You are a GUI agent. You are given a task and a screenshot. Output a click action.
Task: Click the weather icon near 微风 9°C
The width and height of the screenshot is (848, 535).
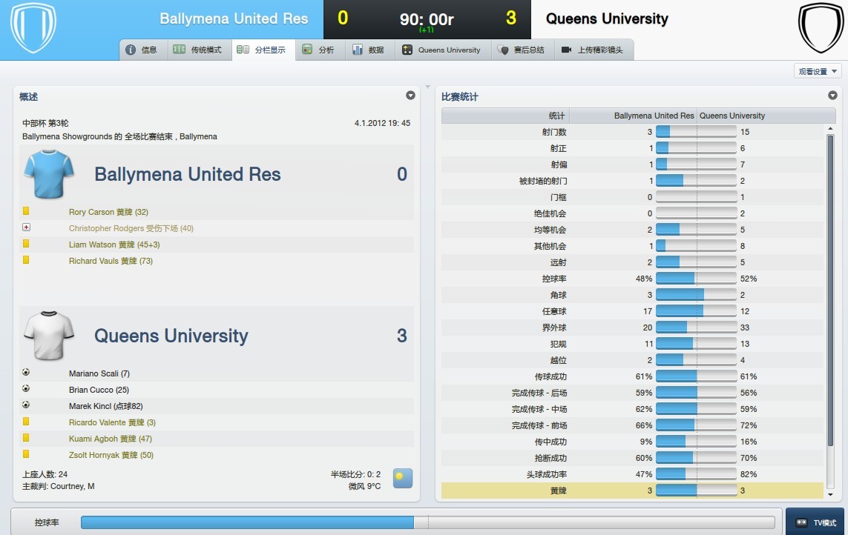pos(402,478)
